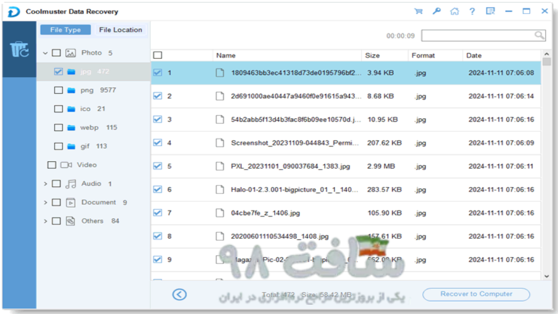Expand the Audio category tree
Screen dimensions: 558x314
click(45, 184)
